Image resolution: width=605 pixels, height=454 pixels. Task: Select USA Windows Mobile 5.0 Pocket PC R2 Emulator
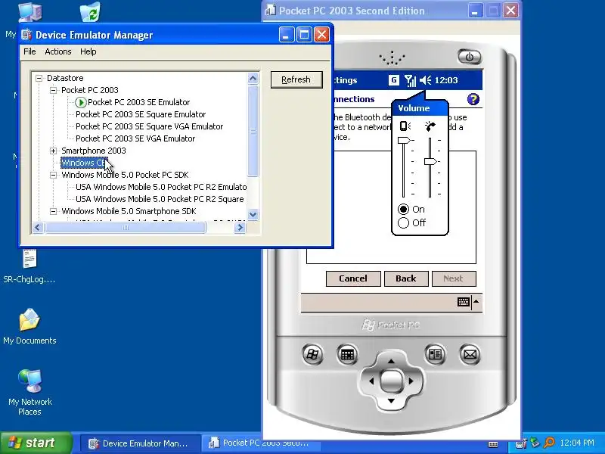click(161, 187)
